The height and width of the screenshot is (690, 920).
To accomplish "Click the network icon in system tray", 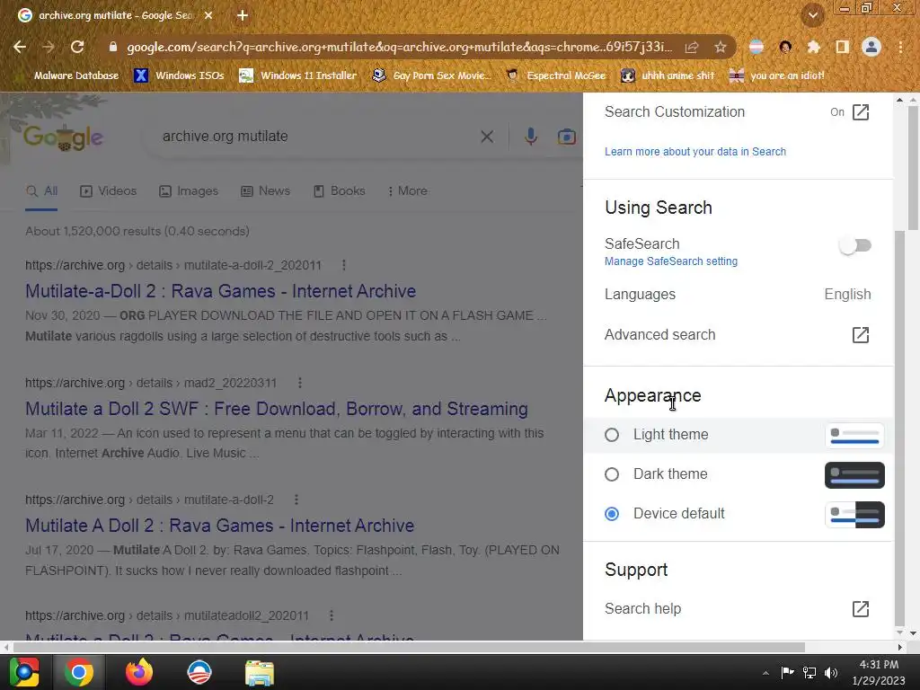I will tap(809, 672).
